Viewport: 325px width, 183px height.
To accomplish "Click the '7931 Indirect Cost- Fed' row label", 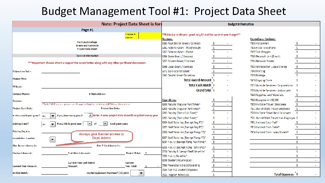I will coord(264,122).
